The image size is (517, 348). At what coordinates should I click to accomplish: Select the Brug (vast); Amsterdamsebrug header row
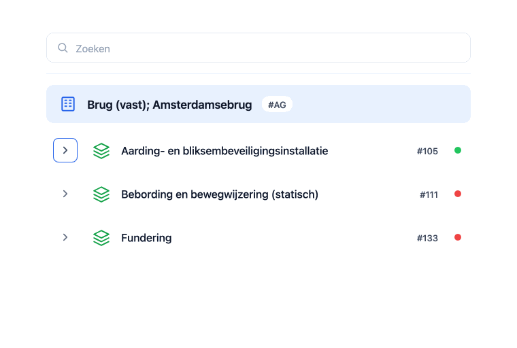tap(258, 104)
